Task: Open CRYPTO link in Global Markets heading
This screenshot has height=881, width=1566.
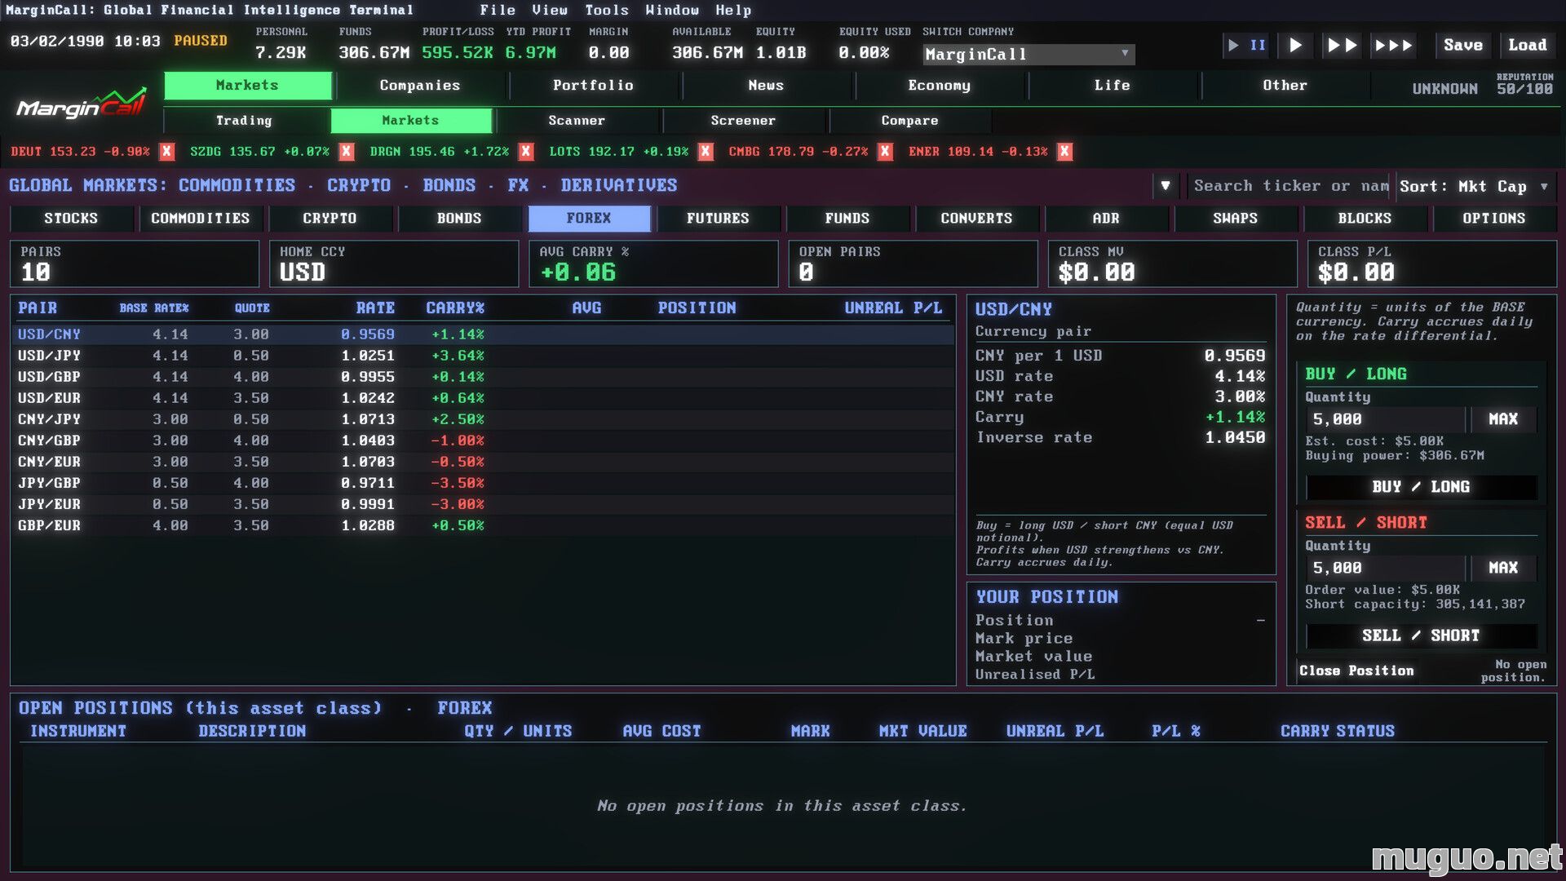Action: tap(359, 185)
